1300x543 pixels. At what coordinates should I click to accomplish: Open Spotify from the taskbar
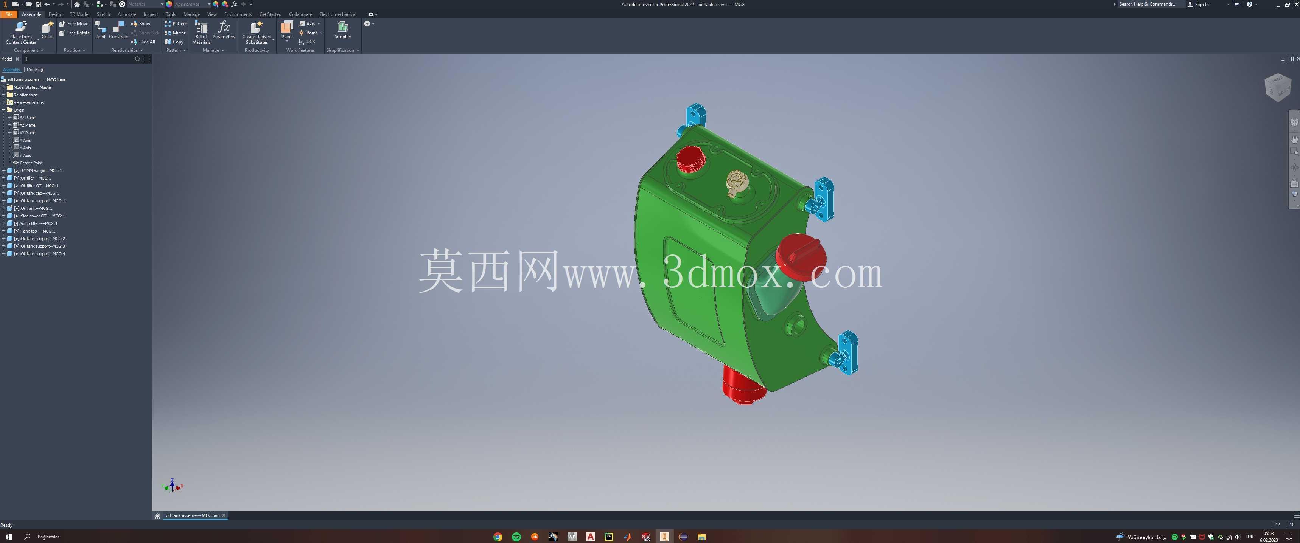[516, 537]
